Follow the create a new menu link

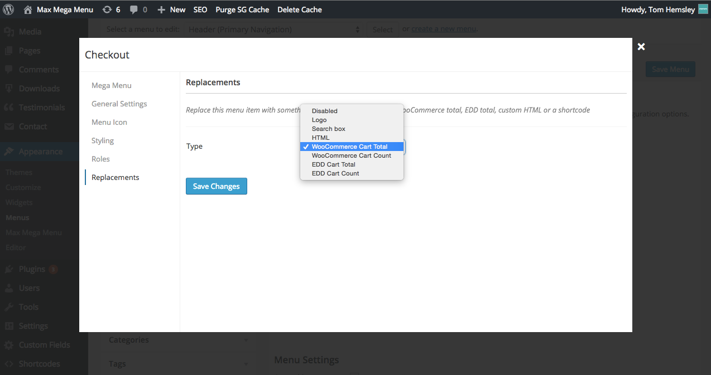(x=444, y=29)
